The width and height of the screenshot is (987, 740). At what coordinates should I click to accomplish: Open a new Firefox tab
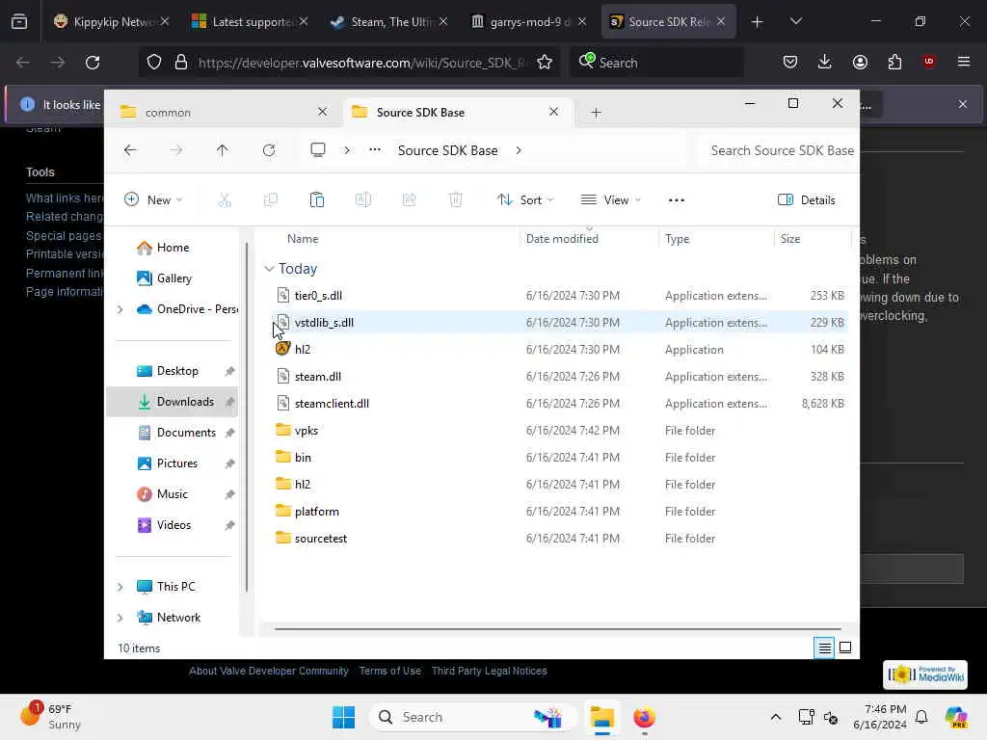point(758,21)
